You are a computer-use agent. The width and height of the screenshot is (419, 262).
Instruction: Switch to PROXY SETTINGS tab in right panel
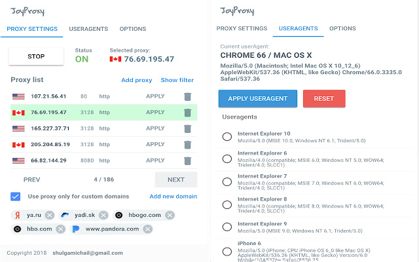click(x=242, y=28)
